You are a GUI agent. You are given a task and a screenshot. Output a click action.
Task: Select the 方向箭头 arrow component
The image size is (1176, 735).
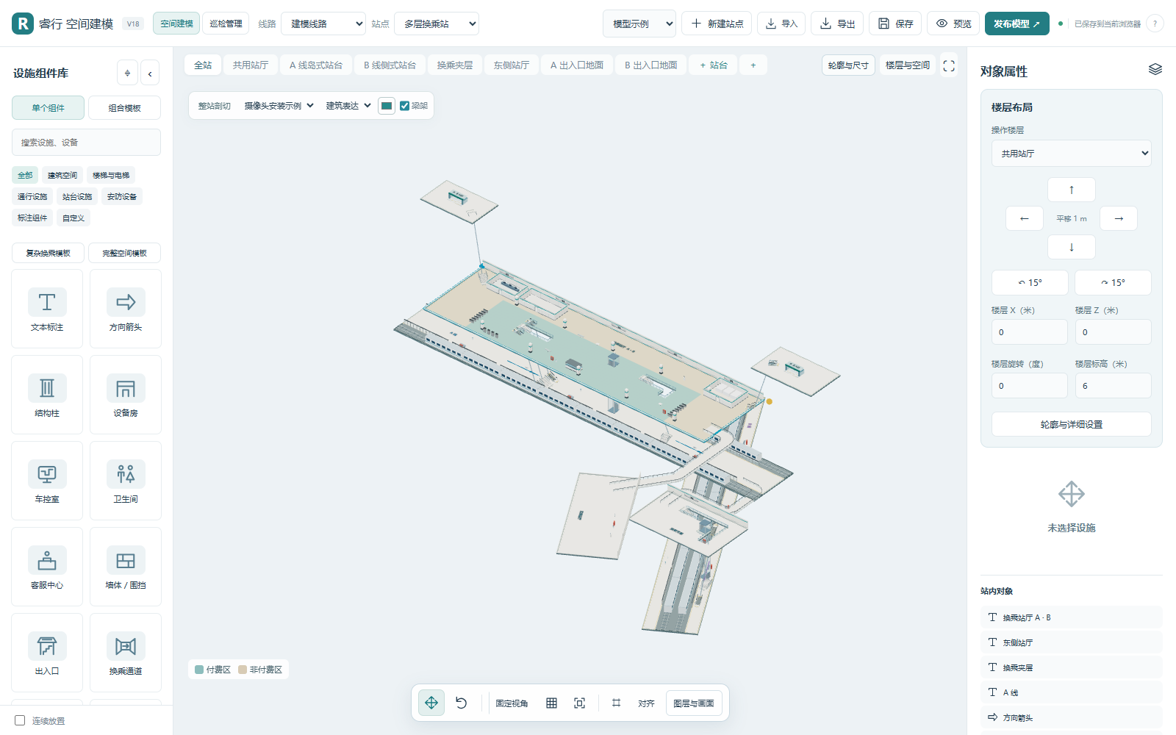[x=126, y=309]
